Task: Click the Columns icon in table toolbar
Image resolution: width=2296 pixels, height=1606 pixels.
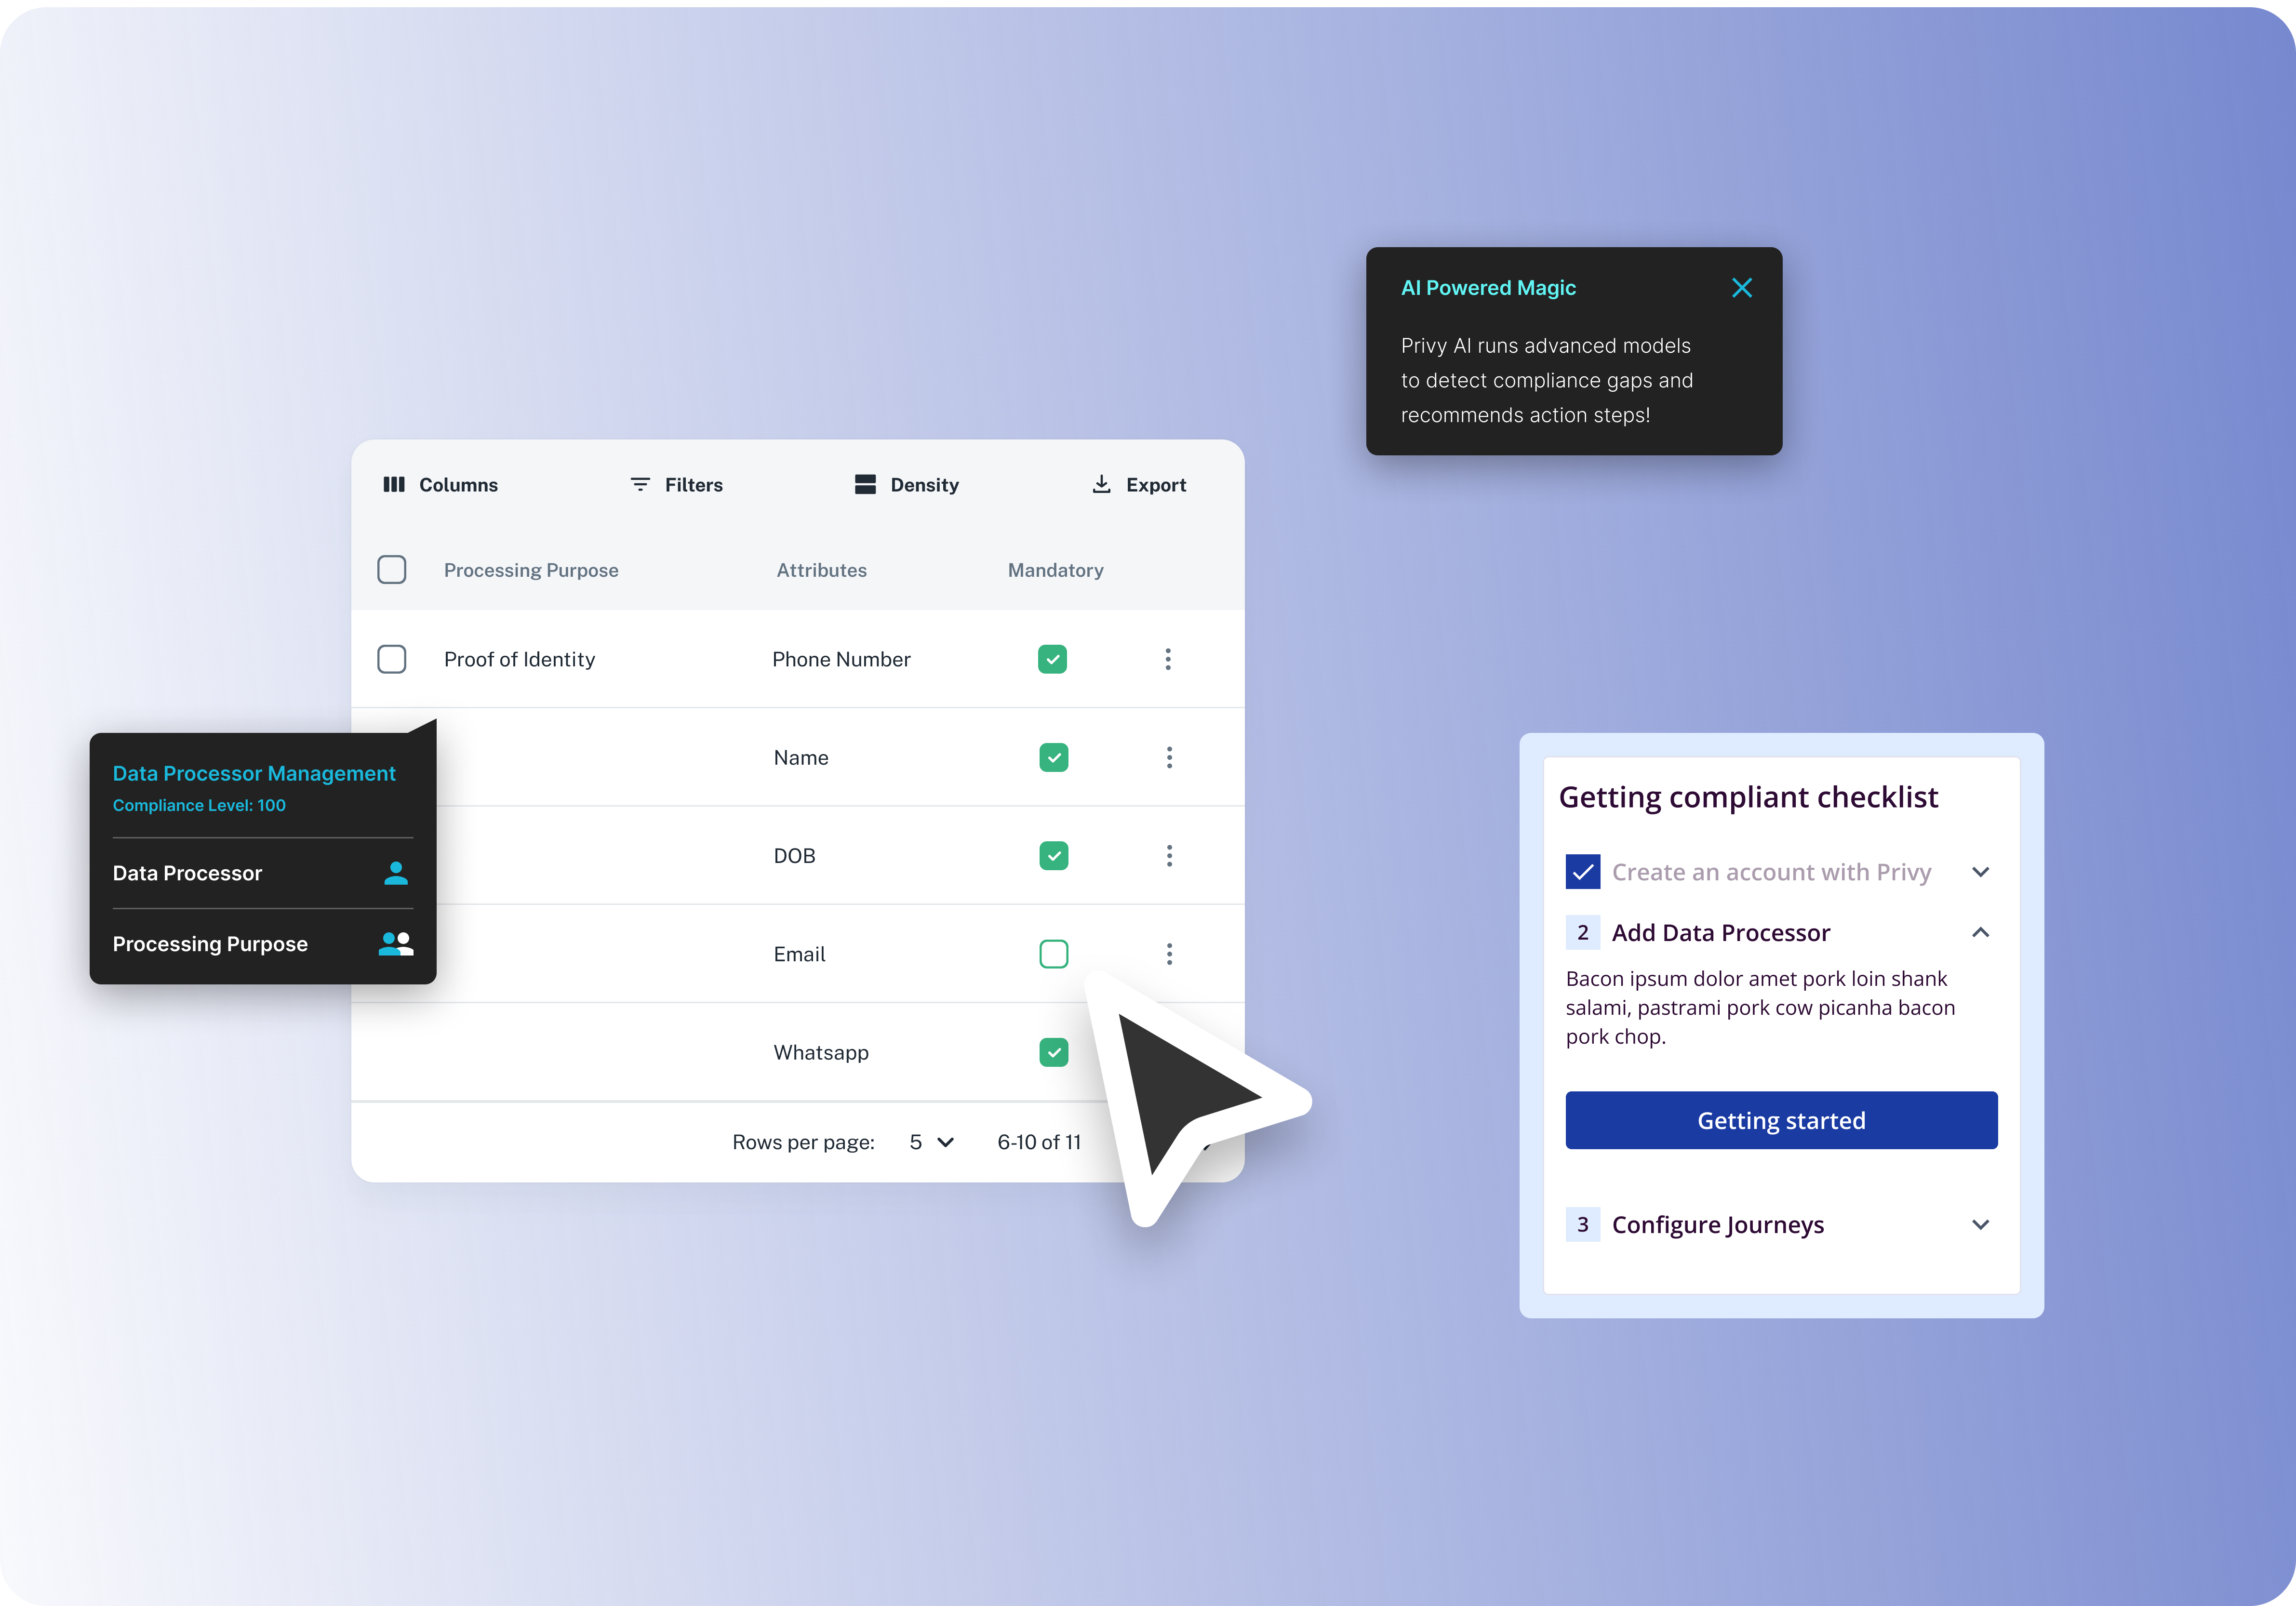Action: 394,484
